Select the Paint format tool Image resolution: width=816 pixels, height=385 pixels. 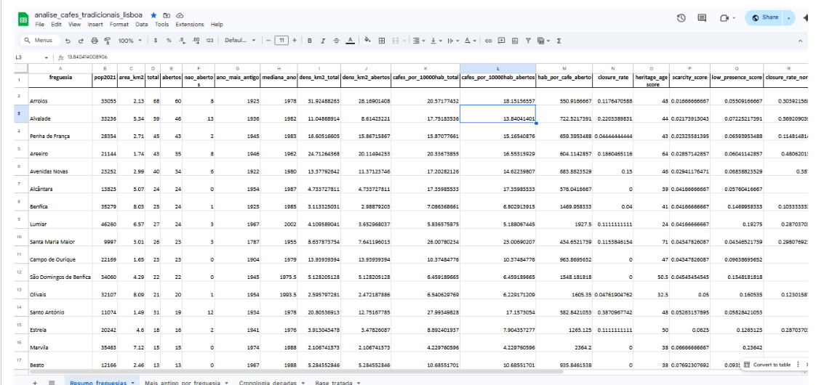(108, 41)
